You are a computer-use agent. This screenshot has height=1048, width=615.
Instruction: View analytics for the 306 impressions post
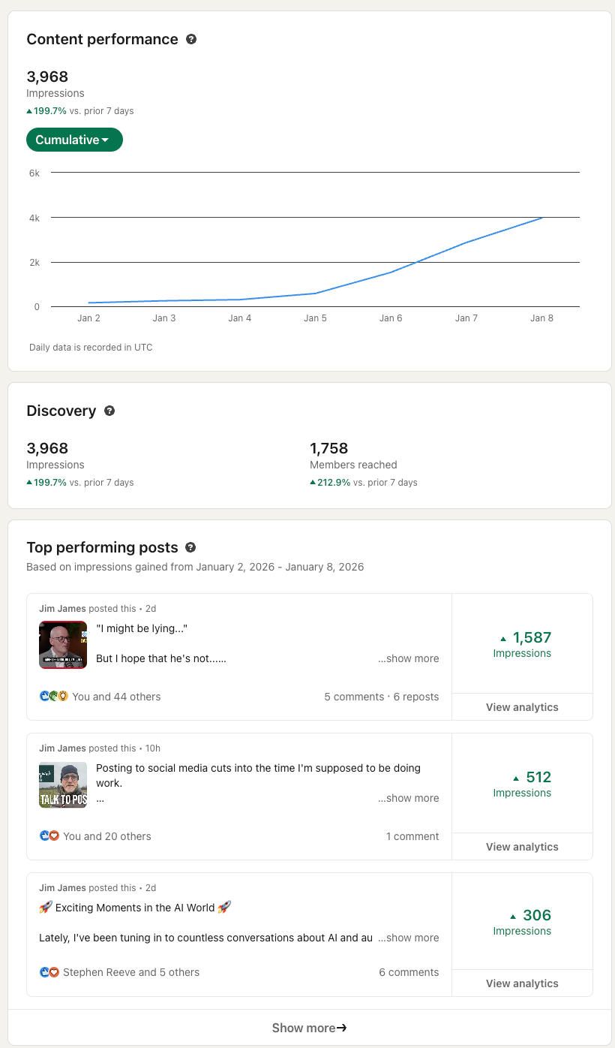click(x=522, y=983)
